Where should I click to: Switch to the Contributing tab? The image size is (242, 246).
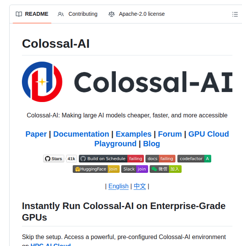pyautogui.click(x=77, y=14)
